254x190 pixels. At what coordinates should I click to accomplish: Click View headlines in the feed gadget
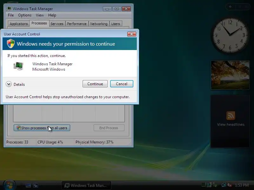[x=231, y=124]
